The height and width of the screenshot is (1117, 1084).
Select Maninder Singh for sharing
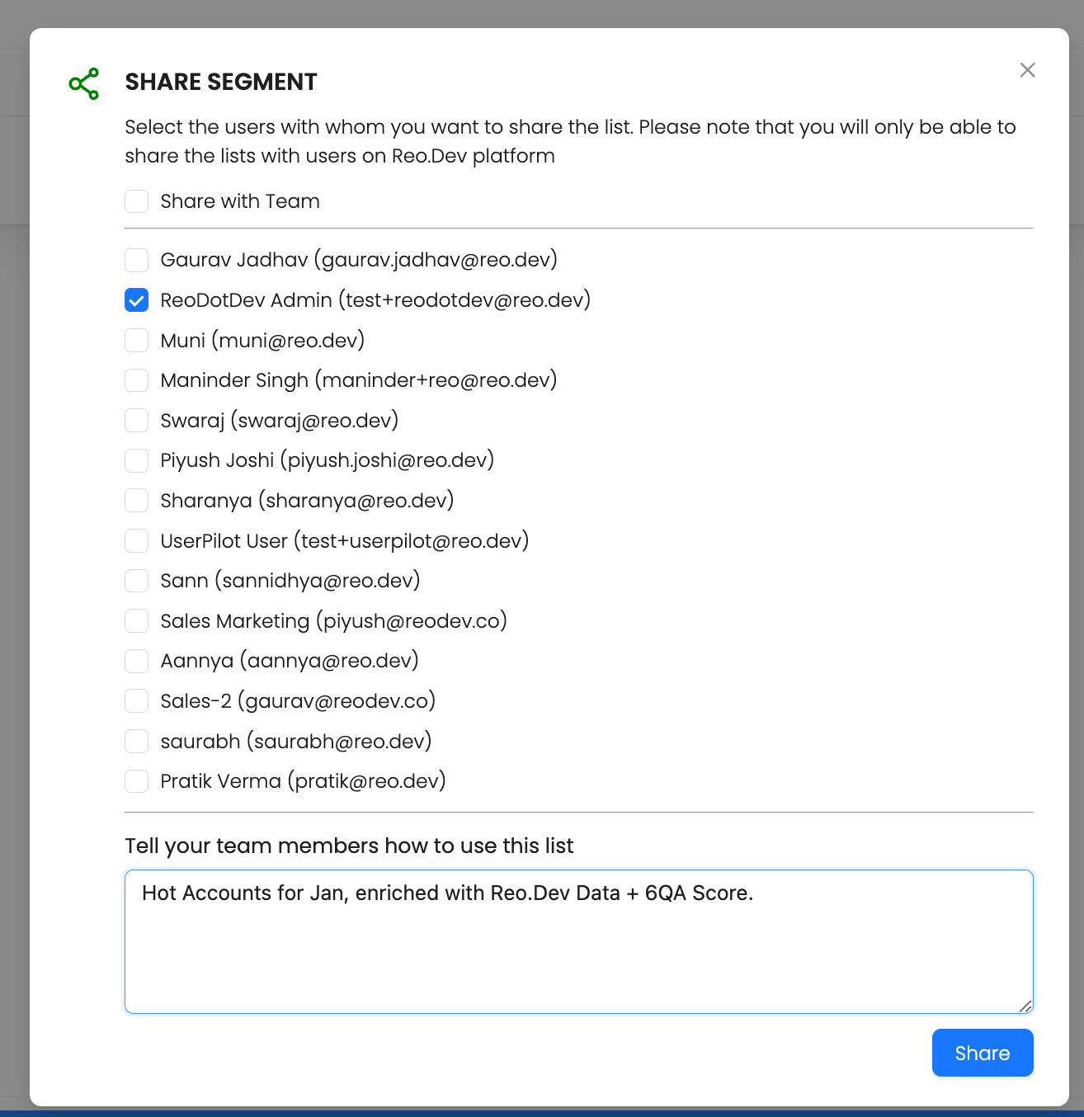137,380
